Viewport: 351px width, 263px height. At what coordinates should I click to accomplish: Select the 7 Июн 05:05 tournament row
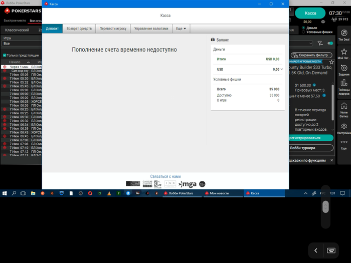click(22, 75)
